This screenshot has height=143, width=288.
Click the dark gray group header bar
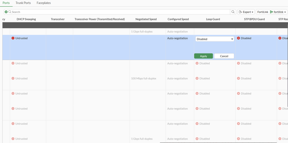[145, 25]
